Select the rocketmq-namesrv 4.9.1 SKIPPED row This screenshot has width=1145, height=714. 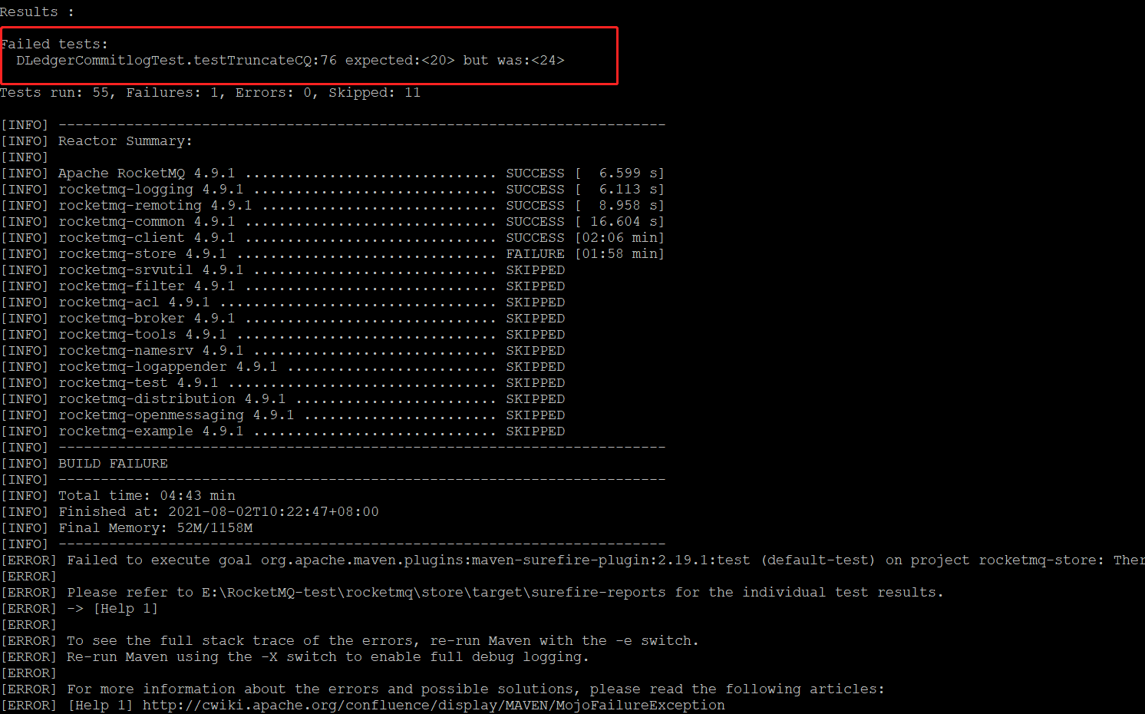[282, 351]
